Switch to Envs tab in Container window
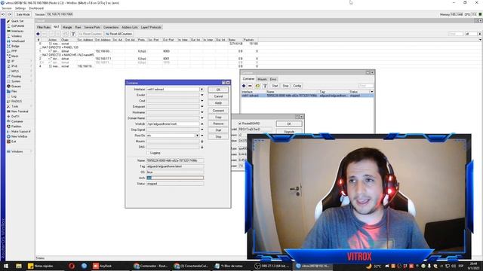483x271 pixels. (273, 79)
